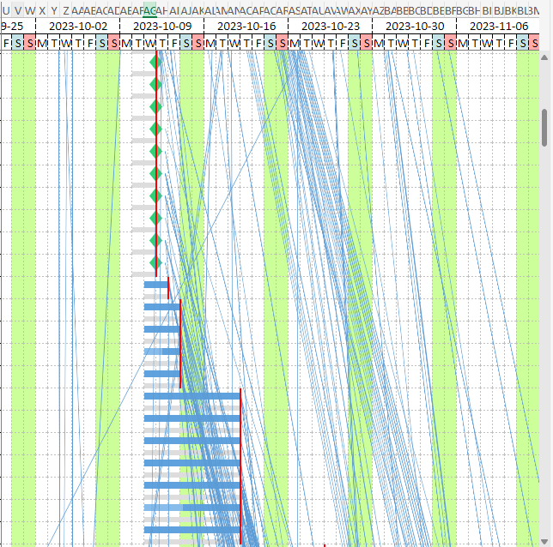Click the bottommost green diamond milestone
Viewport: 553px width, 547px height.
tap(155, 262)
